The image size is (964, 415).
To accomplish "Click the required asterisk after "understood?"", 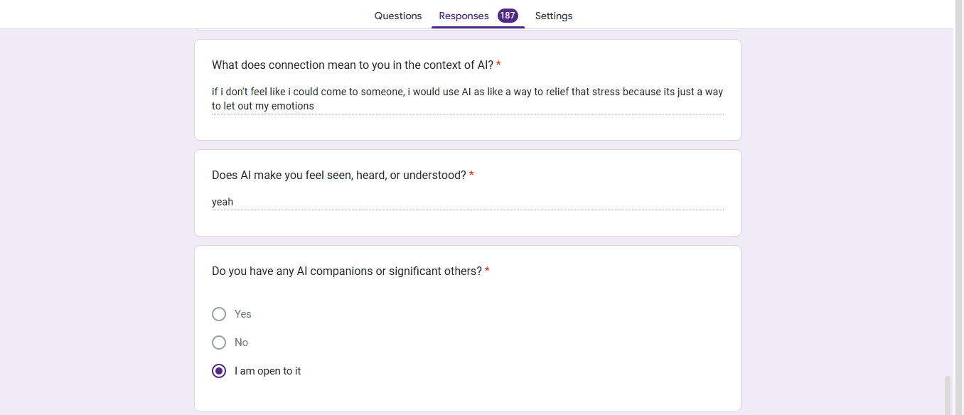I will pos(471,175).
